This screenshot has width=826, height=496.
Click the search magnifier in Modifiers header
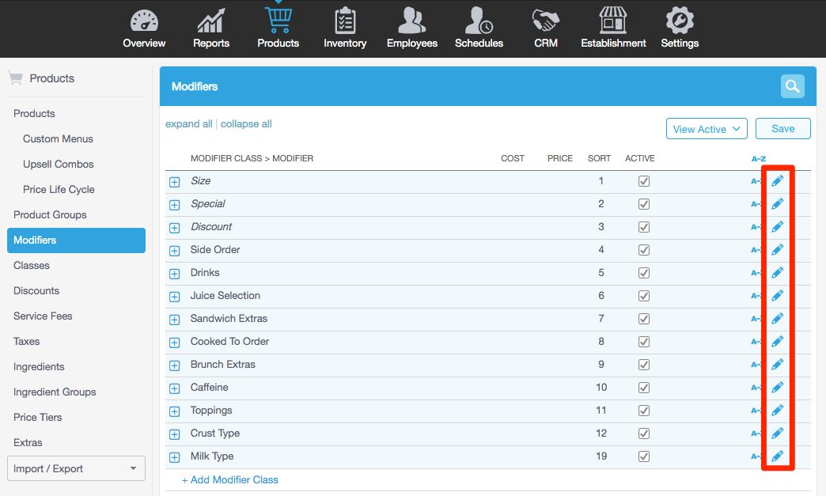pos(792,86)
